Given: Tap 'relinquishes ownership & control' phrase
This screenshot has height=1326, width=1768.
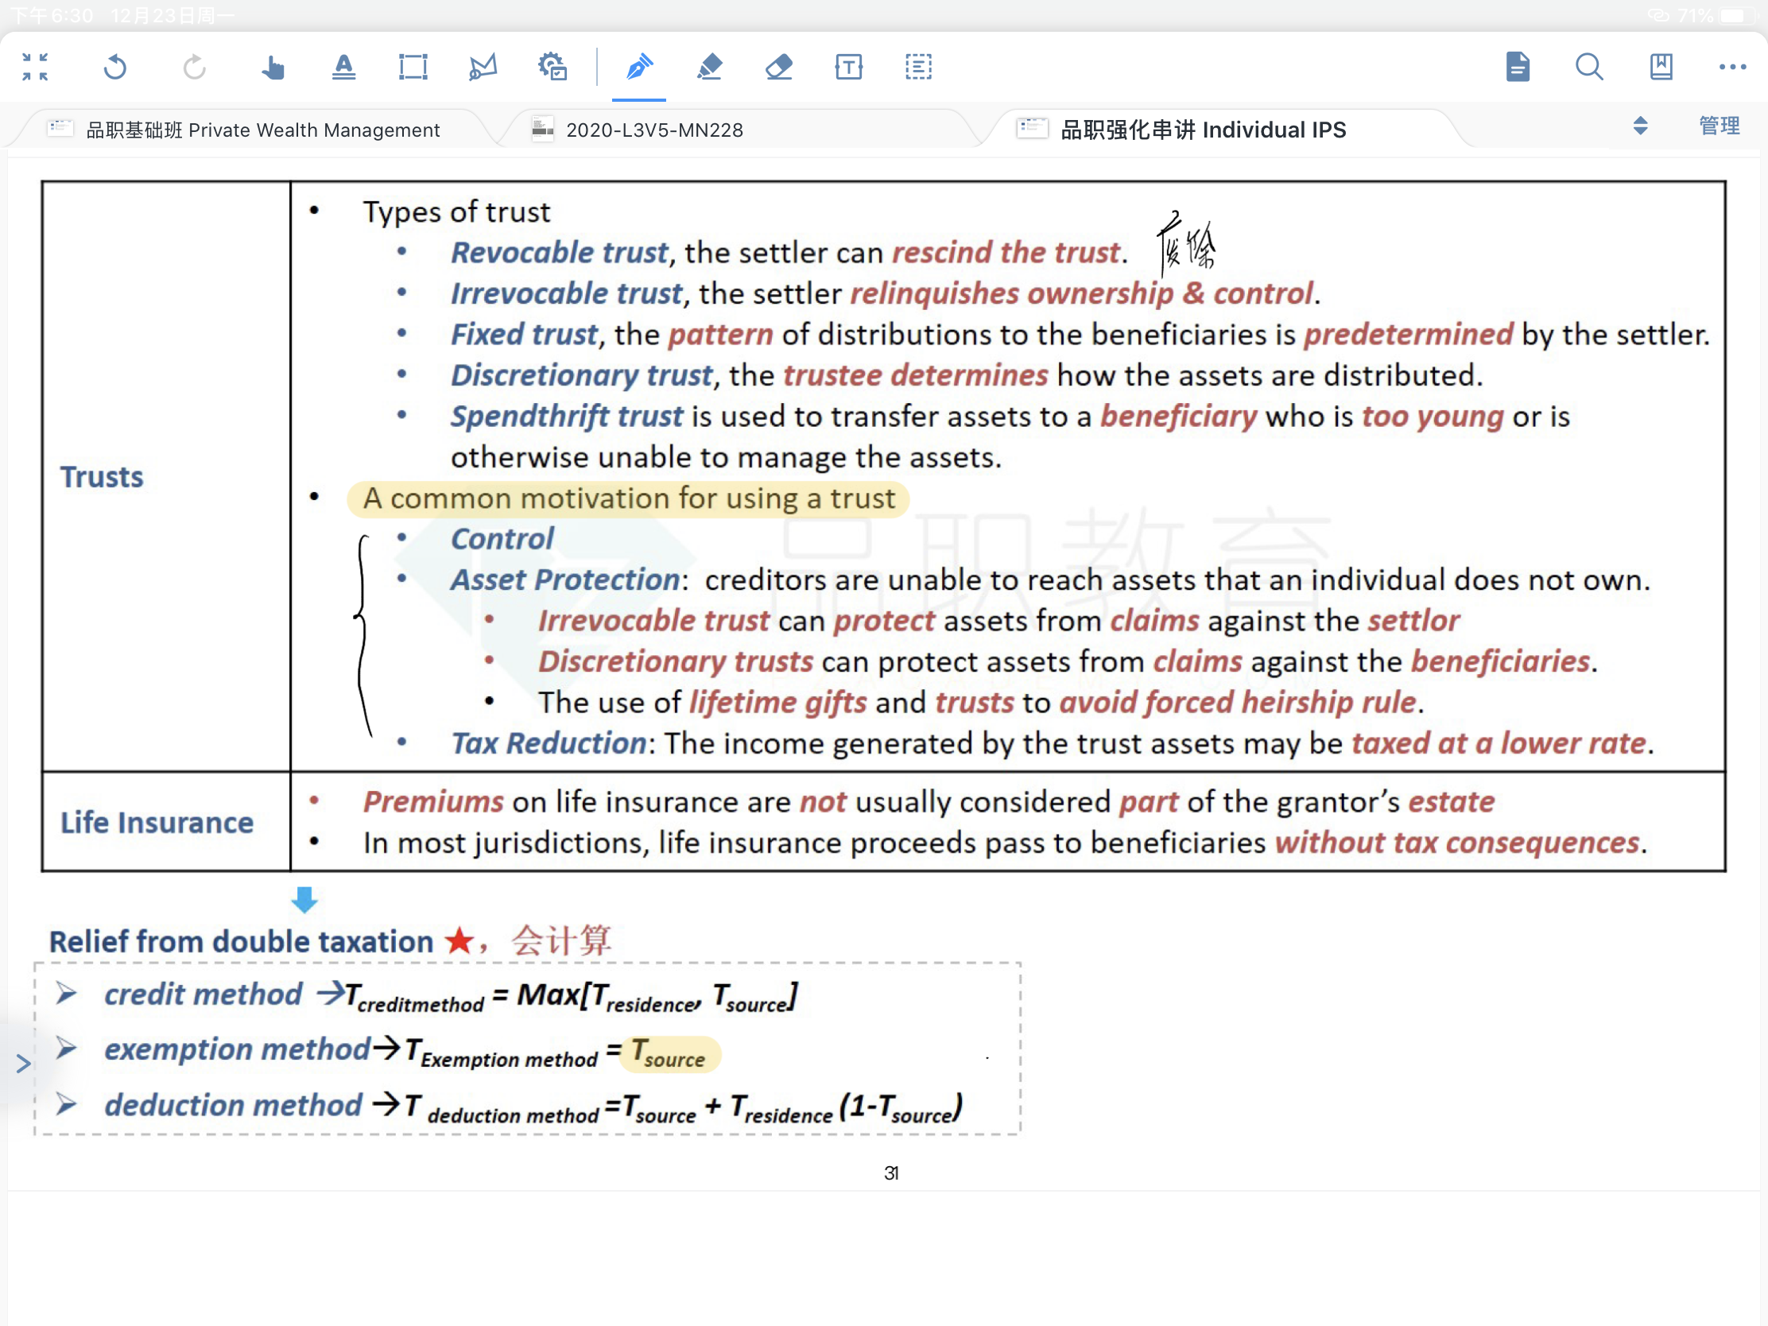Looking at the screenshot, I should 1081,293.
